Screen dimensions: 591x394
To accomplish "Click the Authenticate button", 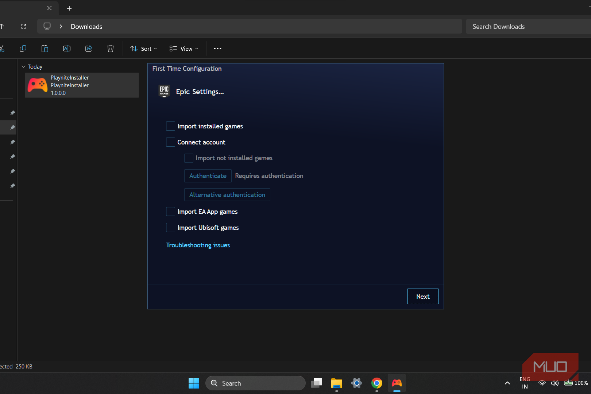I will click(x=208, y=176).
